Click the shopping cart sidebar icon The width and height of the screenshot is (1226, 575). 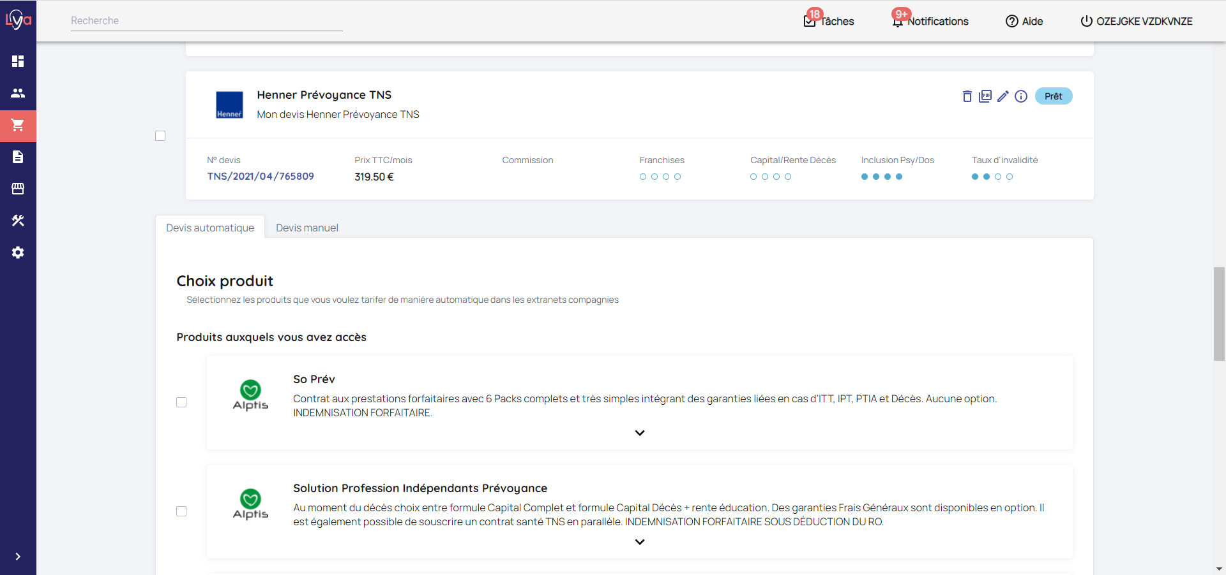pyautogui.click(x=18, y=126)
